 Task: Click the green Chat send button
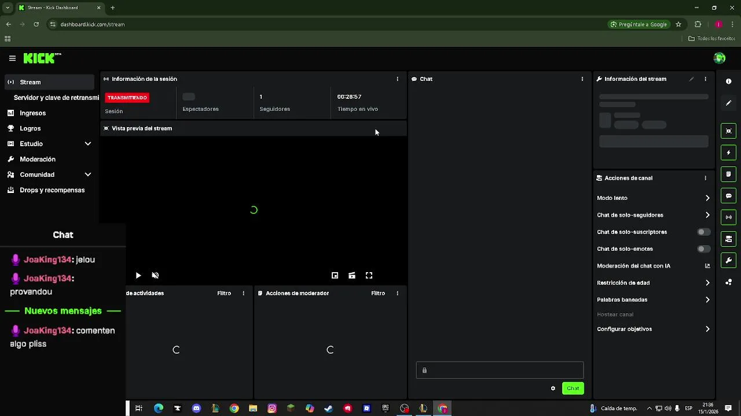pyautogui.click(x=573, y=388)
